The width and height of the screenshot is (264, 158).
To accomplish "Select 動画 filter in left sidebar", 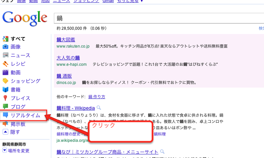I will tap(16, 72).
